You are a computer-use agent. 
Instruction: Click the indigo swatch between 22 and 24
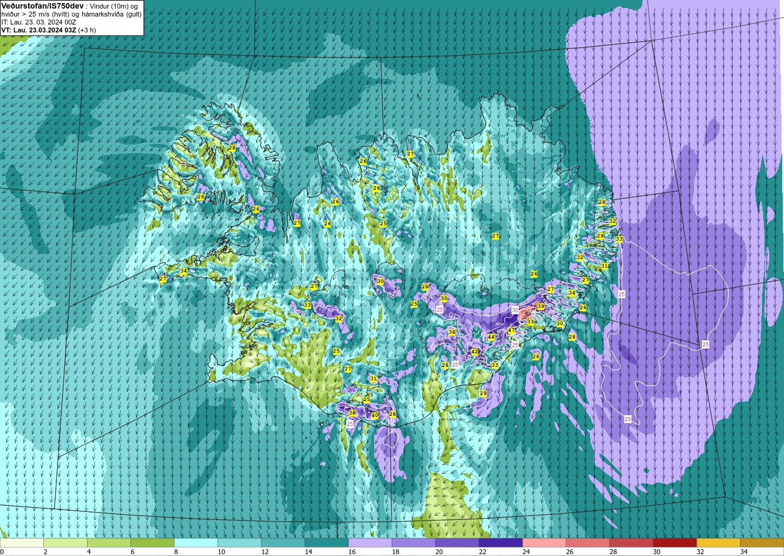(x=500, y=543)
